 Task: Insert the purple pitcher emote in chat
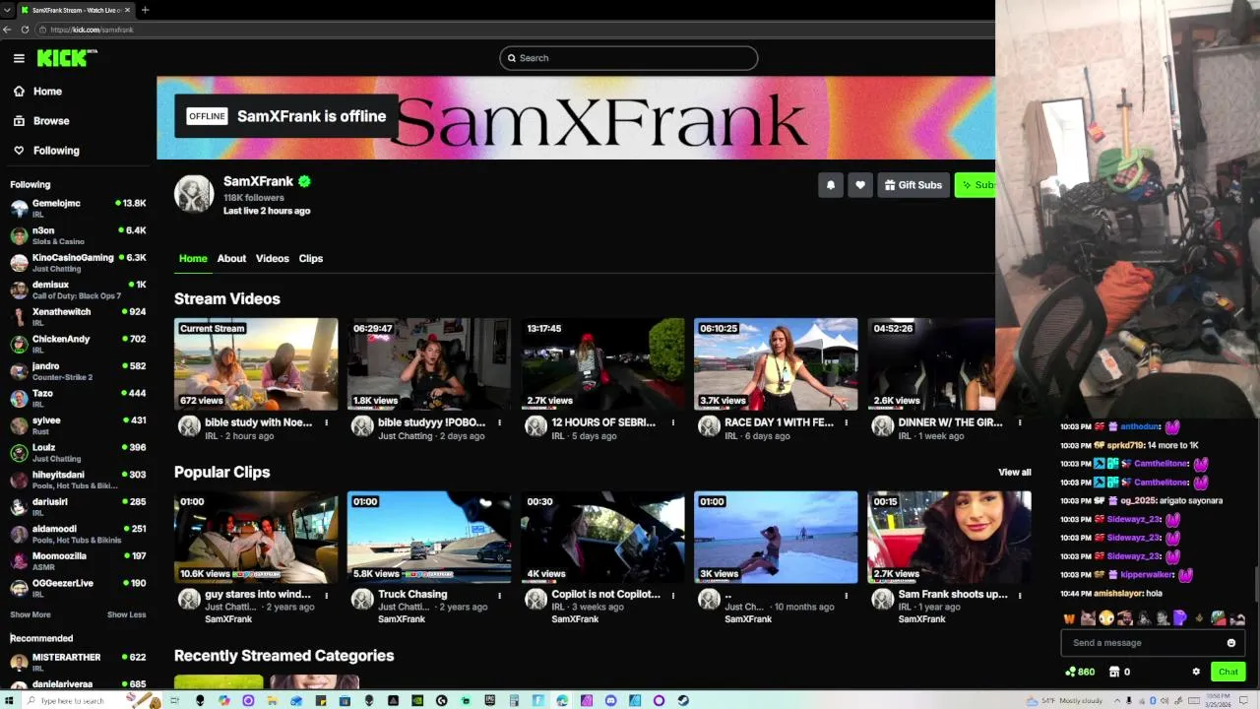(1180, 618)
